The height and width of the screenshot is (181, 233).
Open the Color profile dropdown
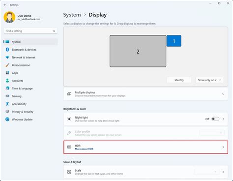pos(212,133)
